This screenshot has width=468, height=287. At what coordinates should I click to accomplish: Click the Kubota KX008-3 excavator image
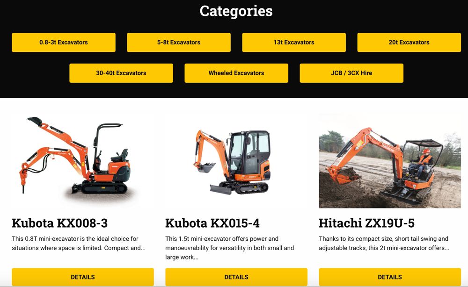(83, 160)
